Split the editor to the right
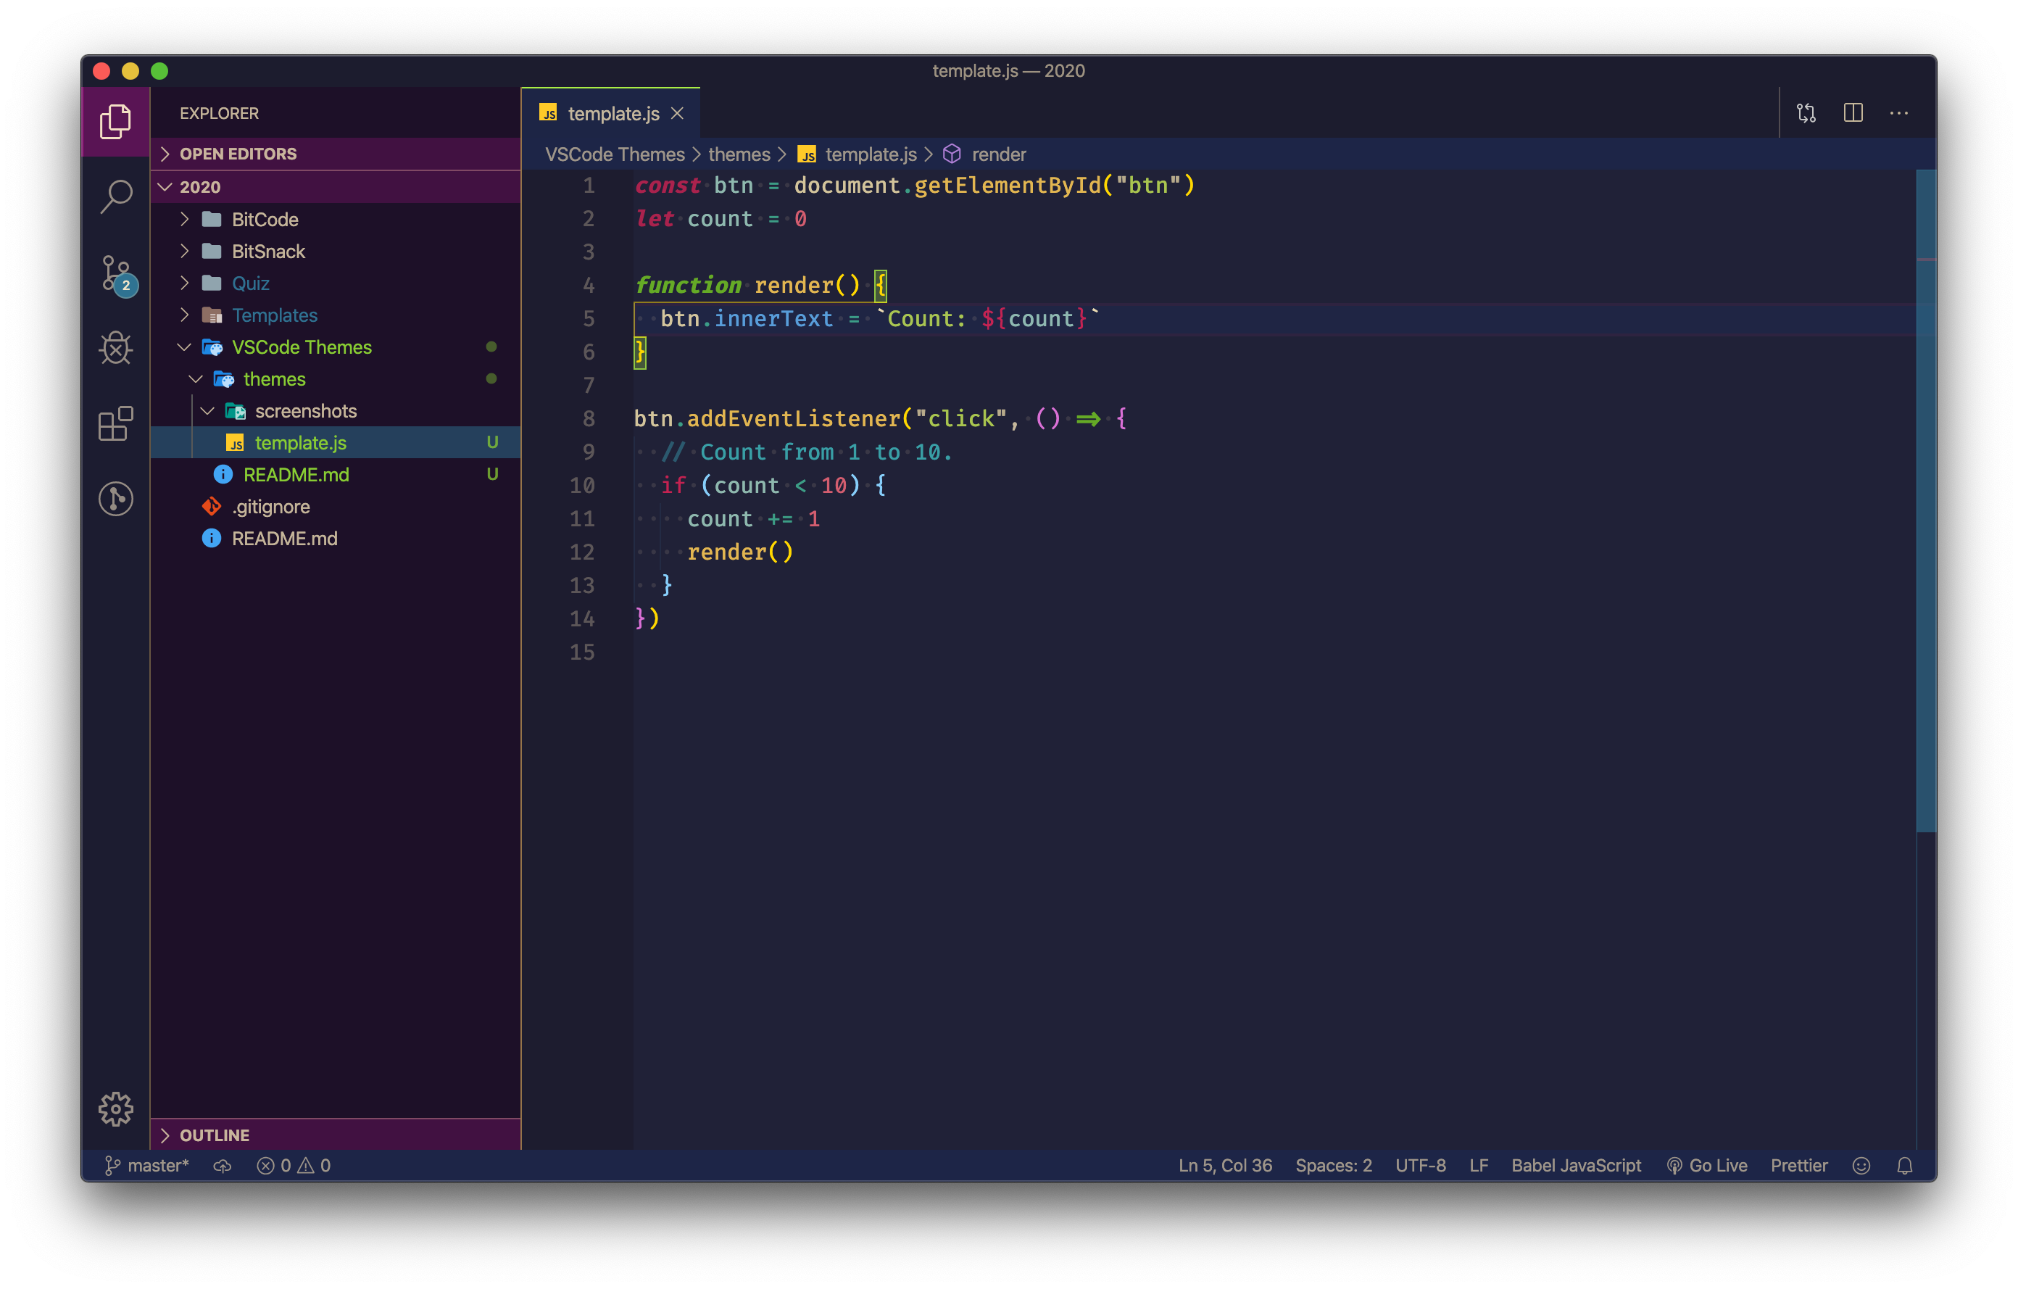This screenshot has height=1289, width=2018. 1853,113
